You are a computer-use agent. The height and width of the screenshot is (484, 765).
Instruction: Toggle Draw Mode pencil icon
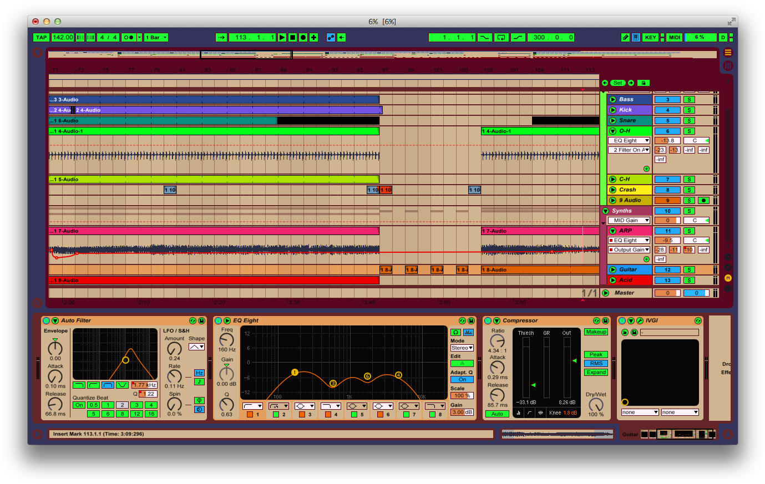pos(625,38)
